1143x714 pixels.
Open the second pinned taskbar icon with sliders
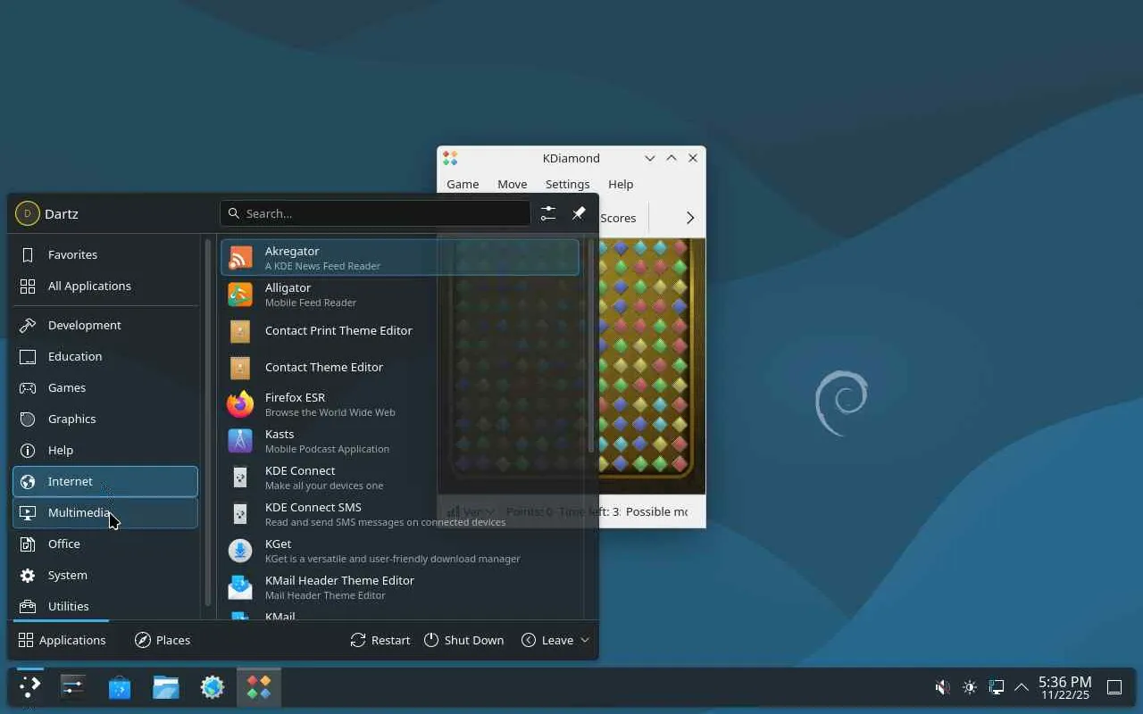73,686
